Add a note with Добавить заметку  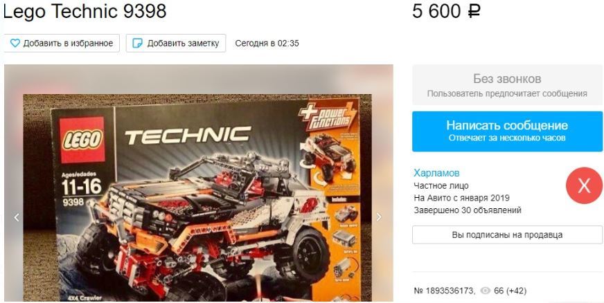[176, 43]
